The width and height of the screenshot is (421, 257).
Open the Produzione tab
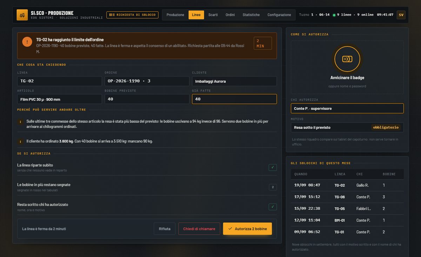(x=175, y=15)
